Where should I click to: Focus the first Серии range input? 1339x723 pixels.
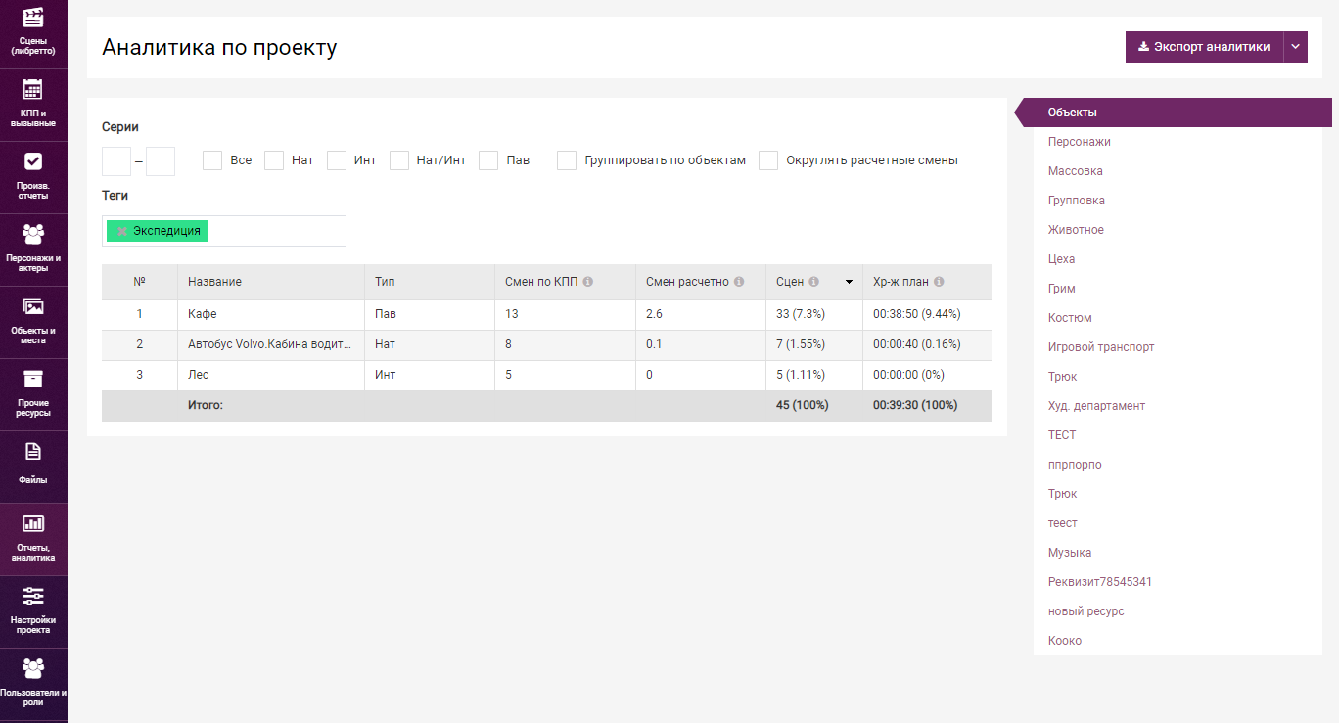click(116, 161)
